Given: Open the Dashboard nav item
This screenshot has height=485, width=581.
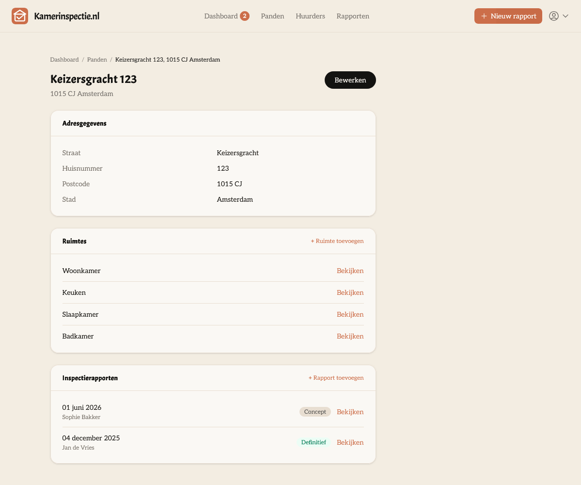Looking at the screenshot, I should 221,16.
